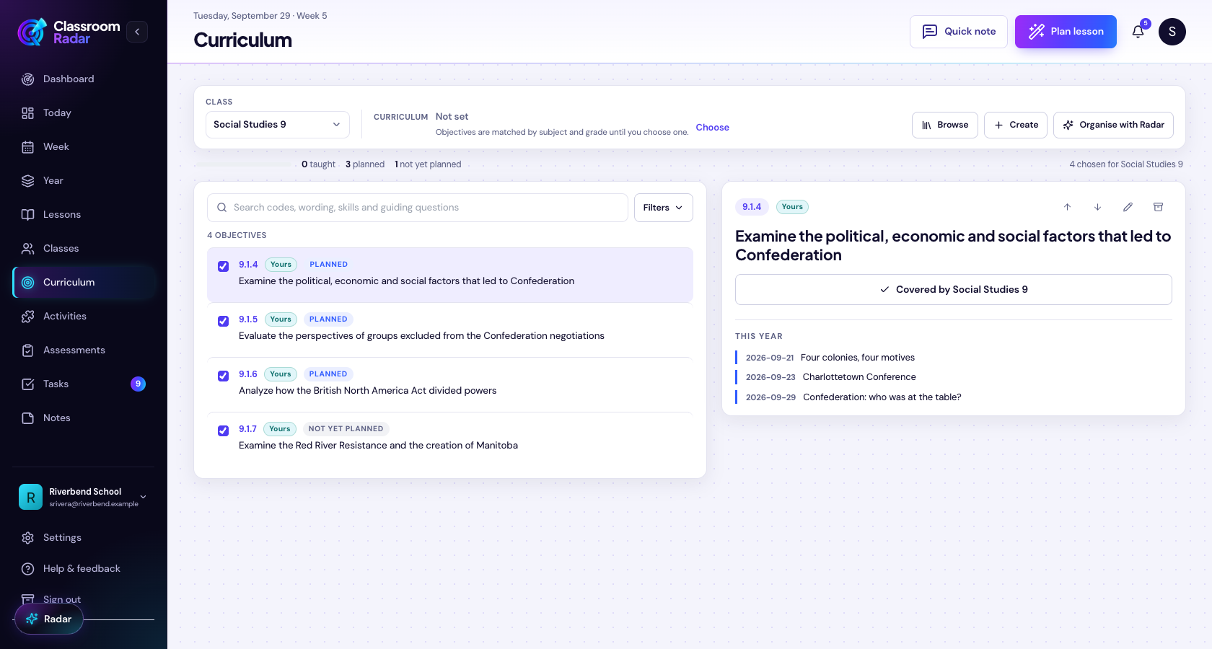Click the Plan lesson button
This screenshot has height=649, width=1212.
(1066, 32)
